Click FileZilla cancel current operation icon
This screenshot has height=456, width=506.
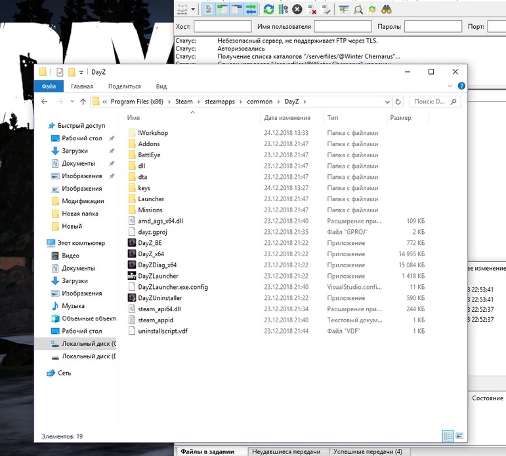297,9
